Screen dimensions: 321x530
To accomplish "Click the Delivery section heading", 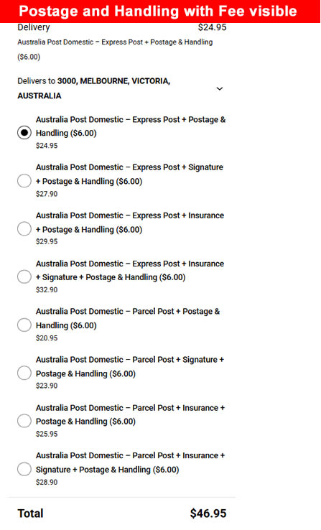I will point(34,27).
